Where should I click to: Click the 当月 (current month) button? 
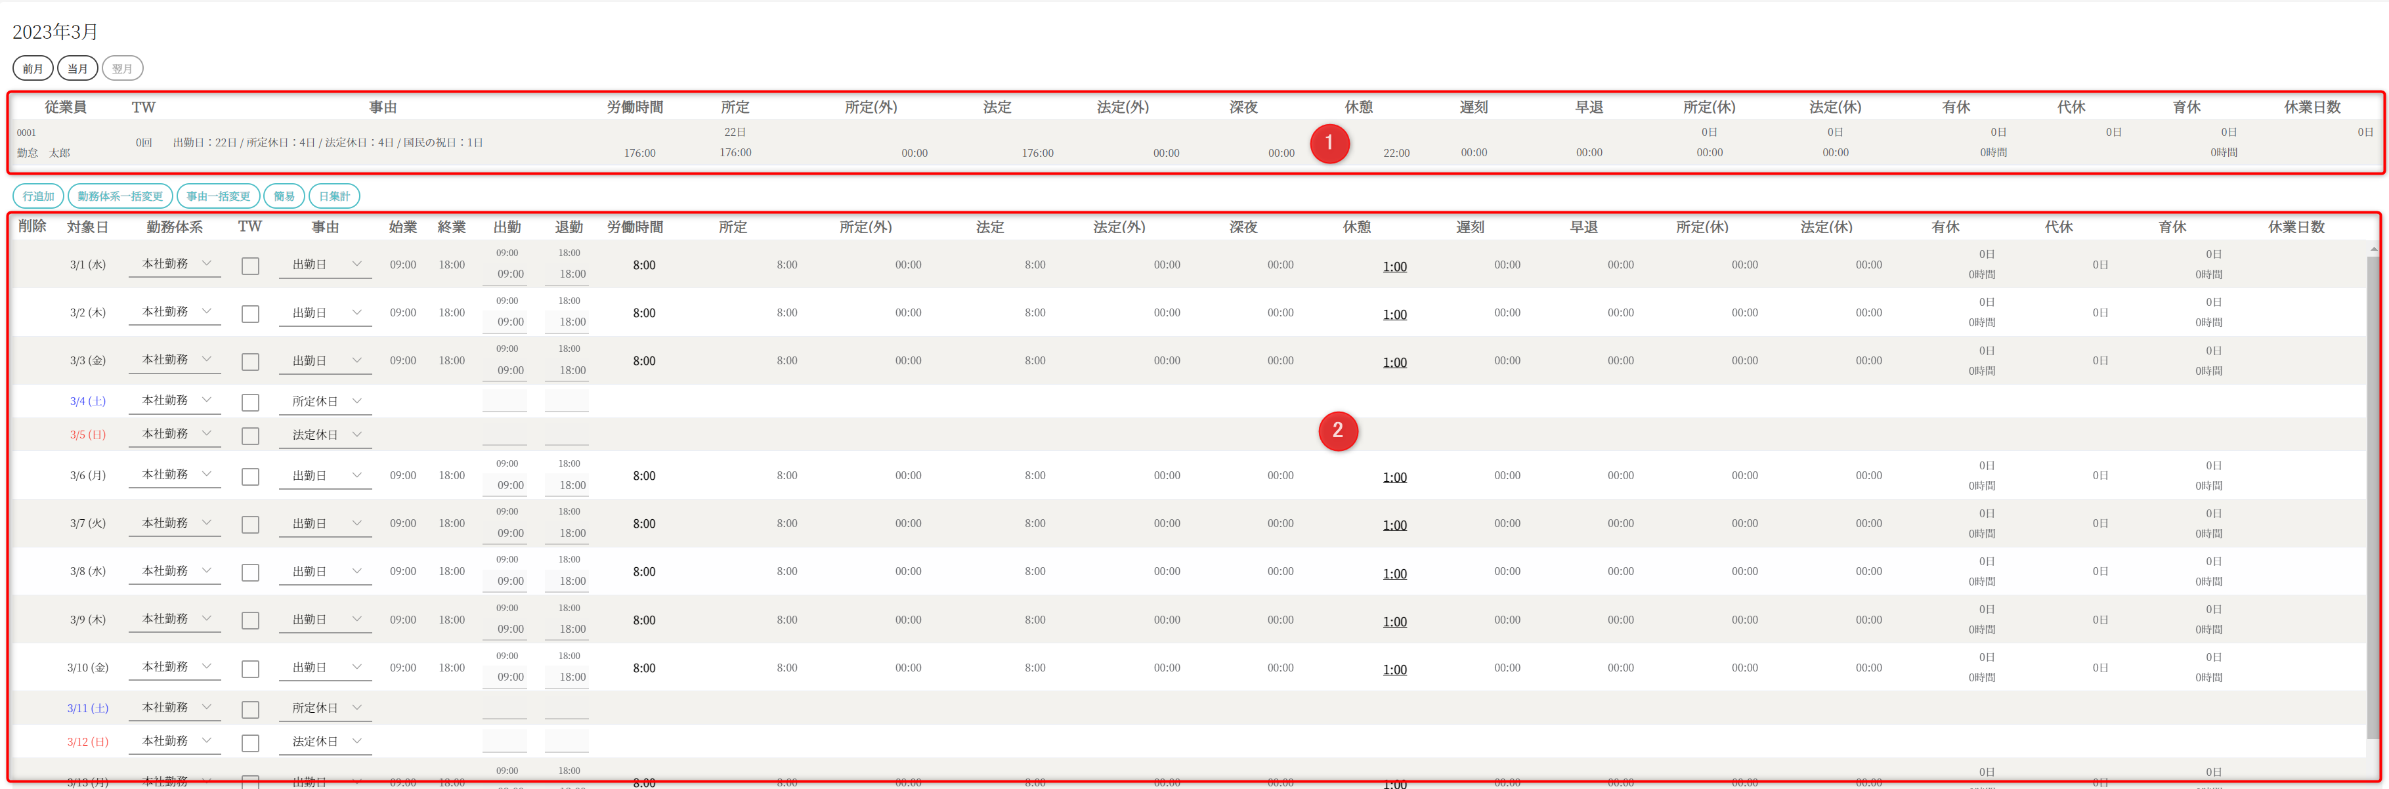(x=77, y=69)
